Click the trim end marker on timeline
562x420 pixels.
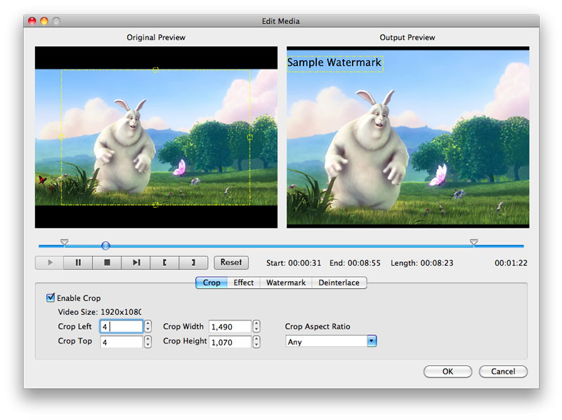coord(473,242)
